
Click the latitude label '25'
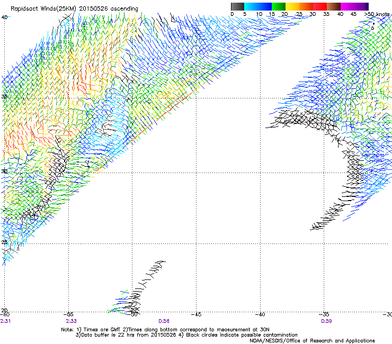click(x=4, y=242)
